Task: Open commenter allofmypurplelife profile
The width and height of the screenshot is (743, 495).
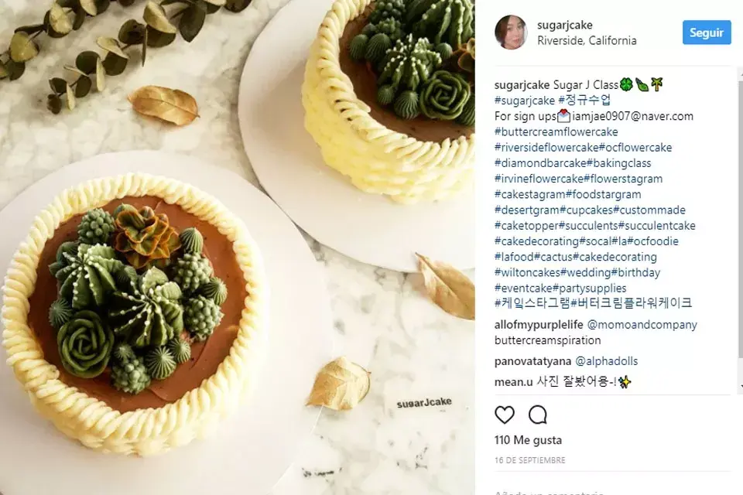Action: pyautogui.click(x=539, y=325)
